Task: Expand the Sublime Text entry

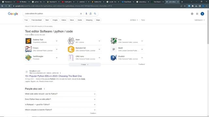Action: [x=56, y=41]
